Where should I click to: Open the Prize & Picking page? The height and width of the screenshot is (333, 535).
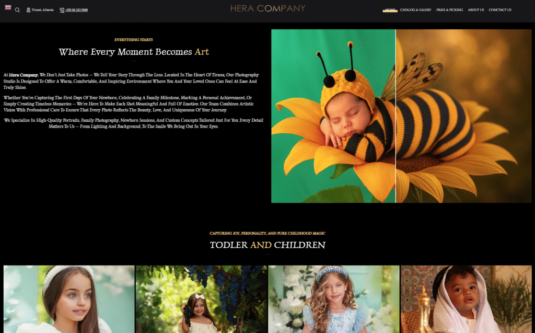[449, 10]
